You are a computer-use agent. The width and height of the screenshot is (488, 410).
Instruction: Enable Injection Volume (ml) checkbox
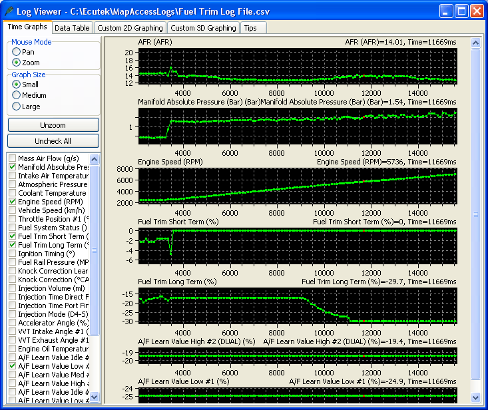13,288
